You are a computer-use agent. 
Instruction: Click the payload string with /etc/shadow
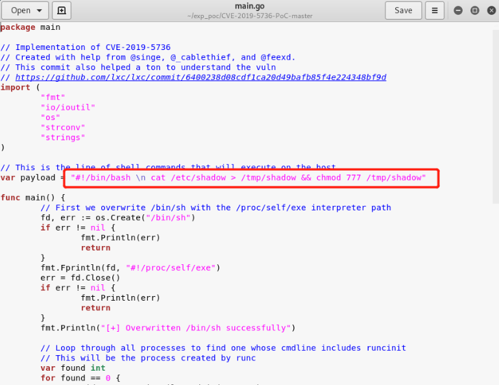pos(249,178)
